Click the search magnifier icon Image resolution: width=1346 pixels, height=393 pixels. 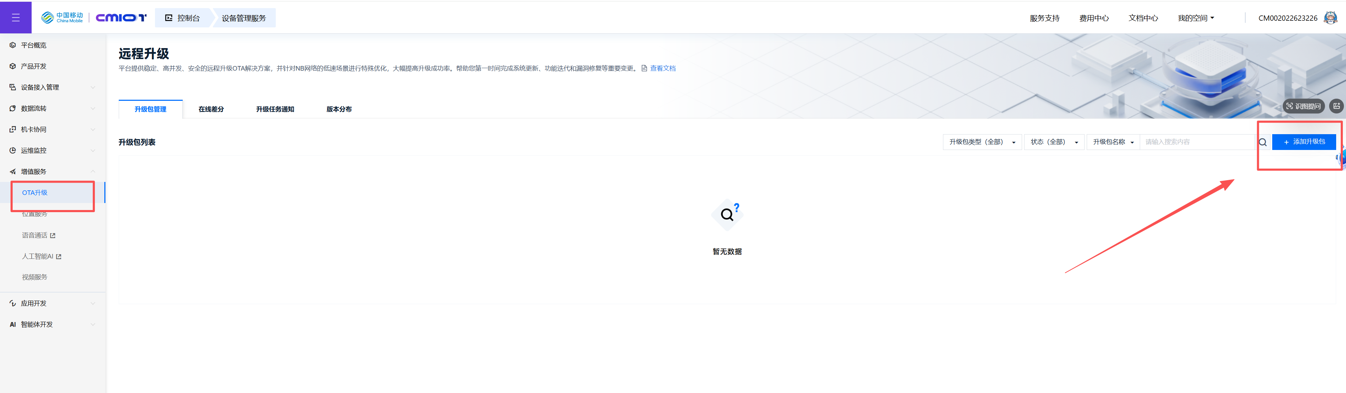pyautogui.click(x=1262, y=142)
